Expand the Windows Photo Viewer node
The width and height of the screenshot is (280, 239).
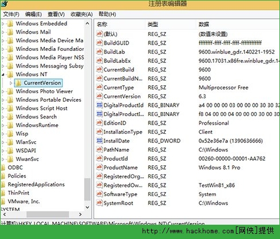pos(3,91)
